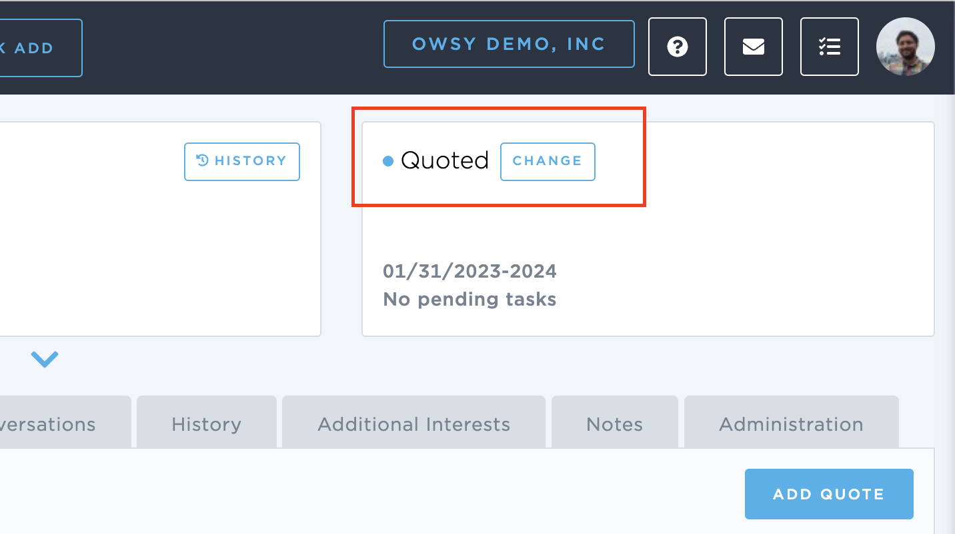Open the task checklist icon
Screen dimensions: 955x534
830,47
